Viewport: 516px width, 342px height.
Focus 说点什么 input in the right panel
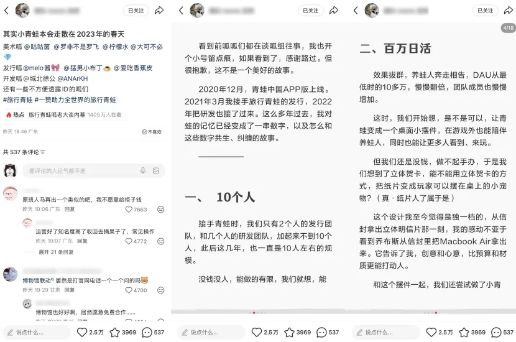click(386, 333)
